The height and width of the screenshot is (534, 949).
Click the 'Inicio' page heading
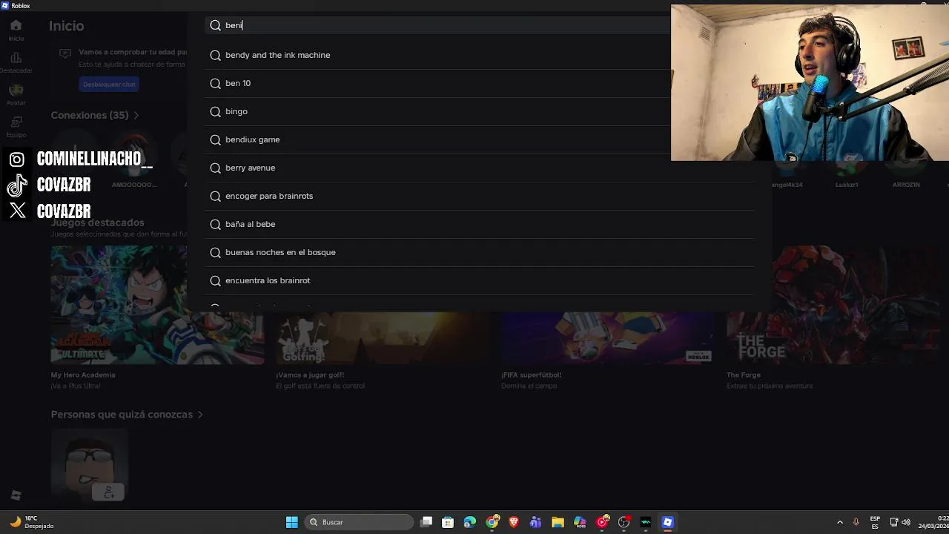tap(67, 26)
